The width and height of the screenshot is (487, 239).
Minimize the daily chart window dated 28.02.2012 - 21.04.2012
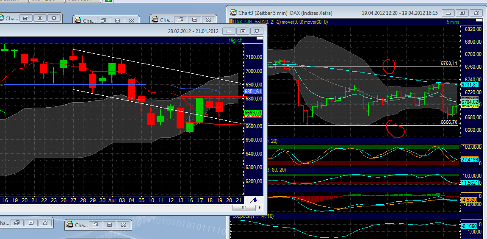tap(230, 31)
